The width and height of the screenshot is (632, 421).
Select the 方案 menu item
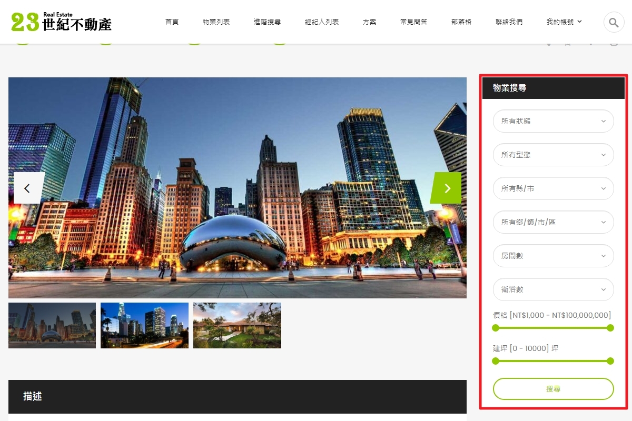[x=369, y=22]
